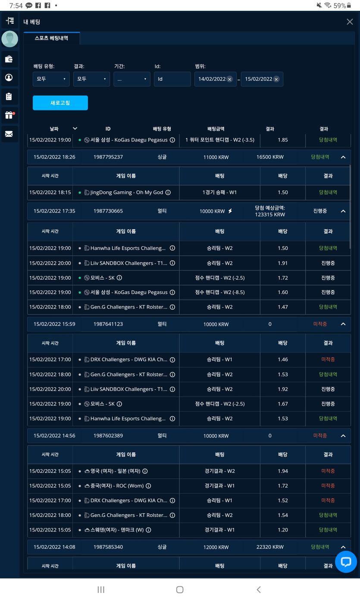This screenshot has width=360, height=600.
Task: Open the messages envelope icon
Action: coord(9,134)
